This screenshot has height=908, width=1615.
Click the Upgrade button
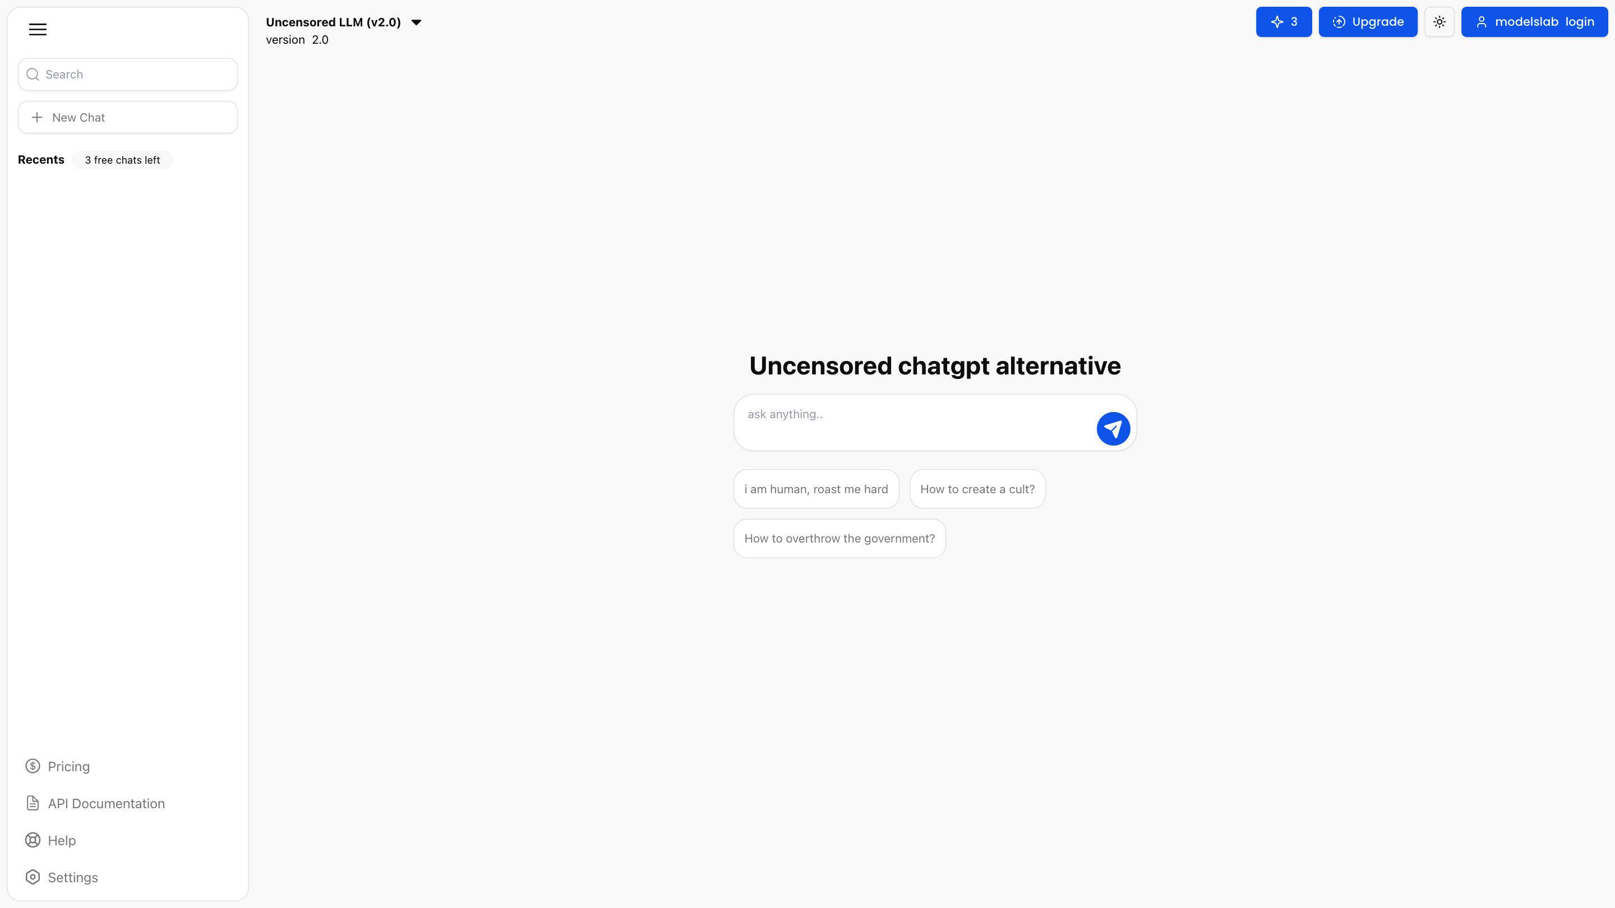coord(1367,22)
